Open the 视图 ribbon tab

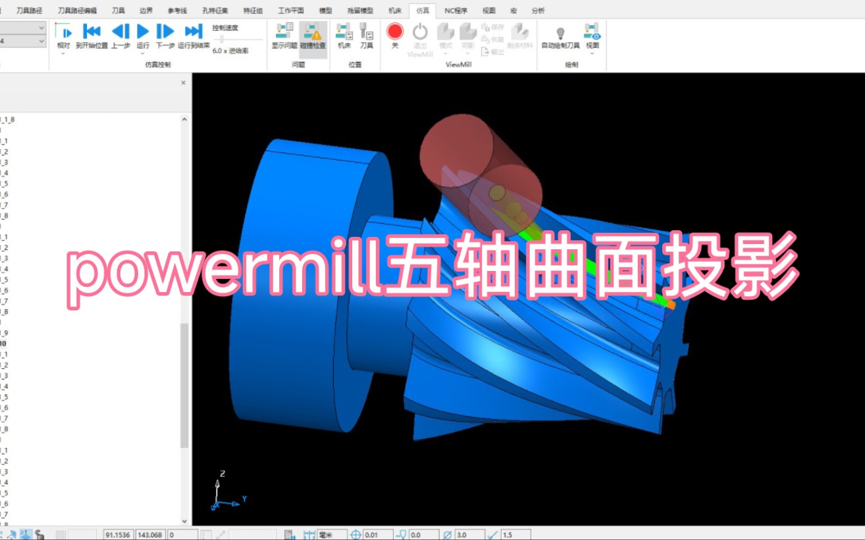(488, 11)
